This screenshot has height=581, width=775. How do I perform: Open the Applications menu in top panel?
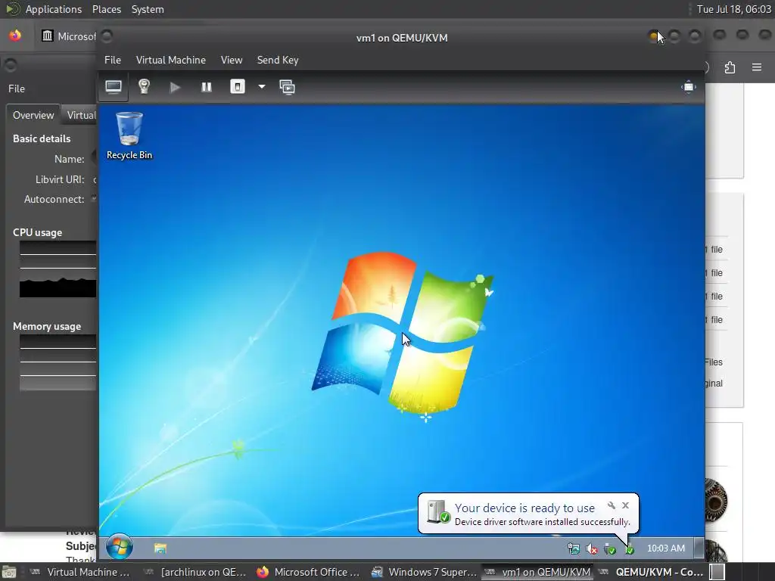pos(54,9)
